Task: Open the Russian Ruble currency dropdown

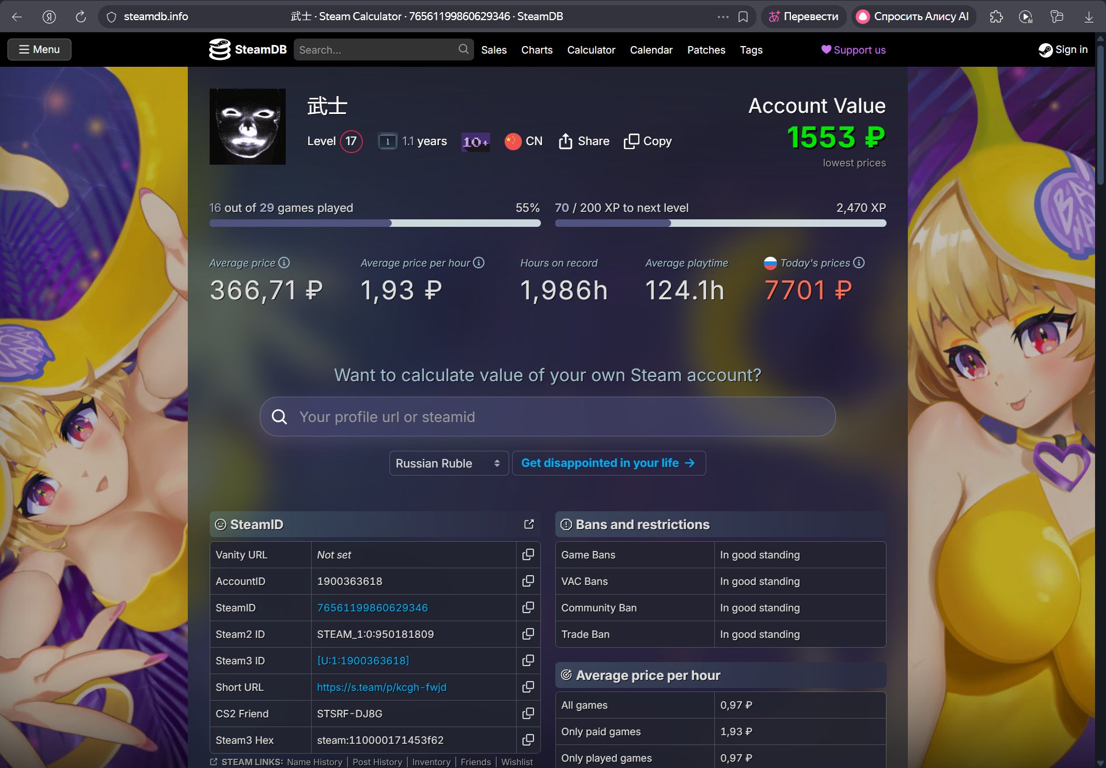Action: pyautogui.click(x=449, y=463)
